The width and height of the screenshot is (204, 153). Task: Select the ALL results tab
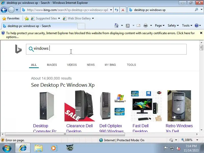[34, 65]
